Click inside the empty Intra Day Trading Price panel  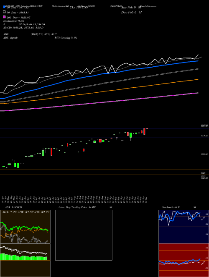84,235
